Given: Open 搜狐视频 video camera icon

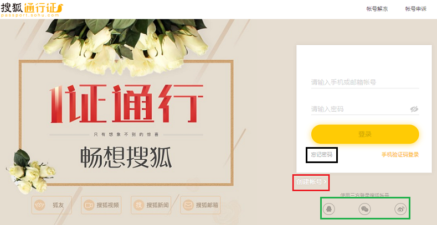Looking at the screenshot, I should [89, 205].
